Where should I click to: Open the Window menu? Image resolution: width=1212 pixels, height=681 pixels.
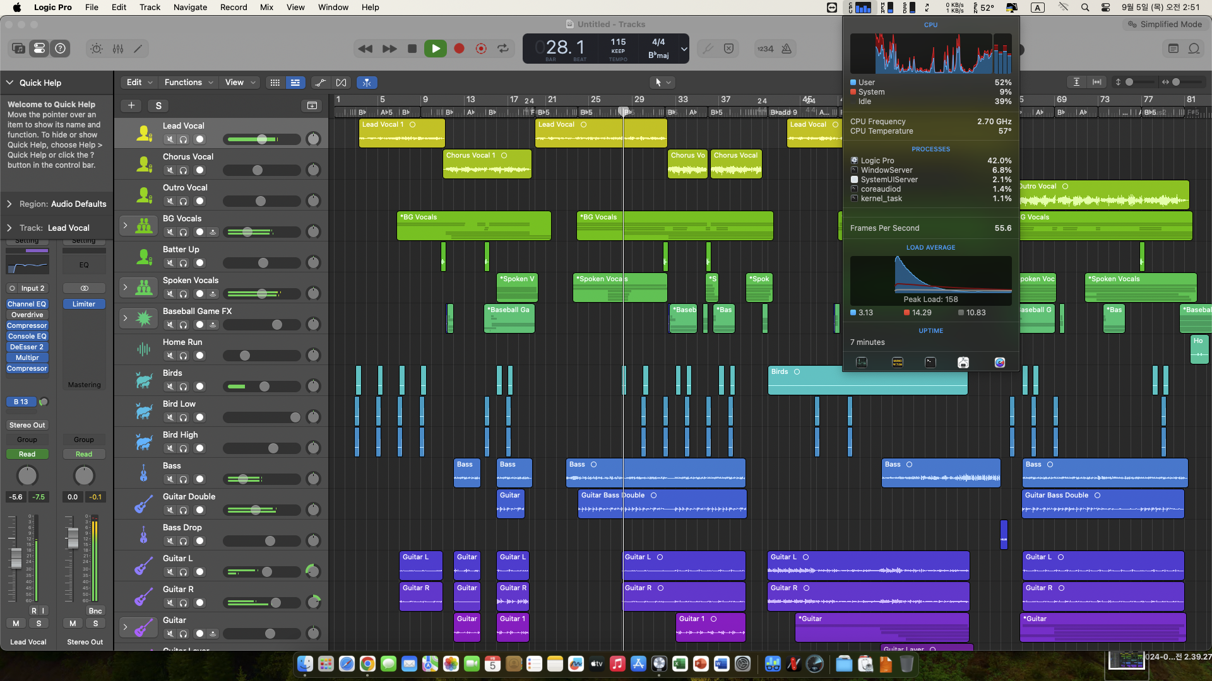pos(333,8)
